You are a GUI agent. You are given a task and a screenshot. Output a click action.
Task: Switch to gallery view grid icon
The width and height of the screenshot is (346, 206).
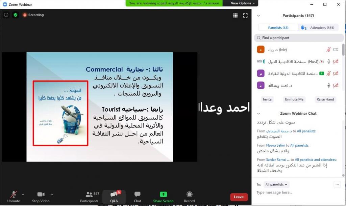coord(236,15)
